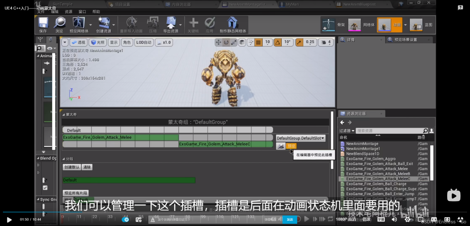Viewport: 470px width, 226px height.
Task: Click the 压缩 compression icon
Action: (153, 22)
